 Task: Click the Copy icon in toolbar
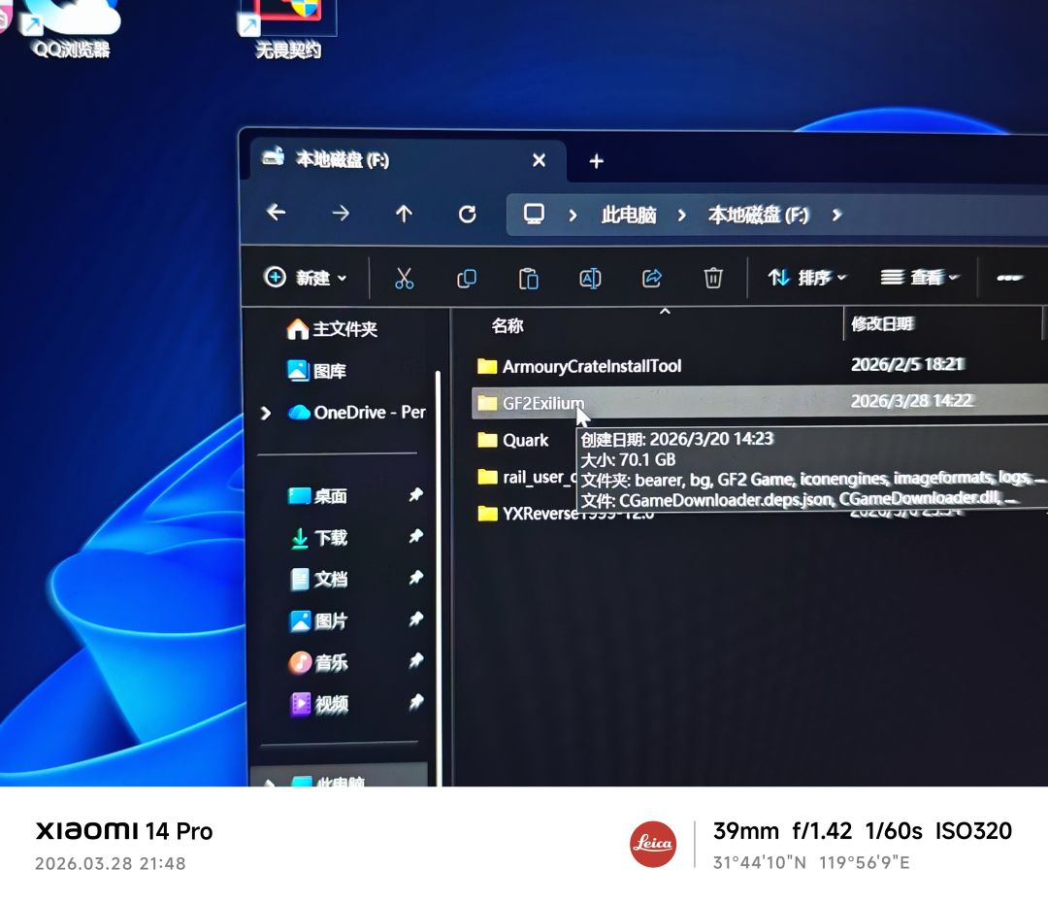(466, 279)
